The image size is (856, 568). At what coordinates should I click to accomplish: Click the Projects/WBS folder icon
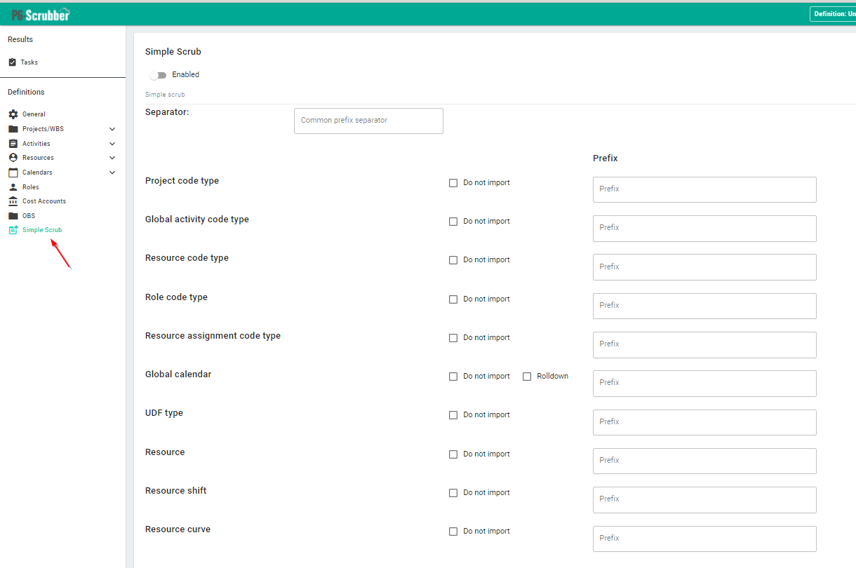pyautogui.click(x=13, y=129)
